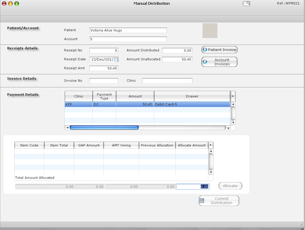The height and width of the screenshot is (230, 305).
Task: Click the Receipt Date field
Action: (x=102, y=59)
